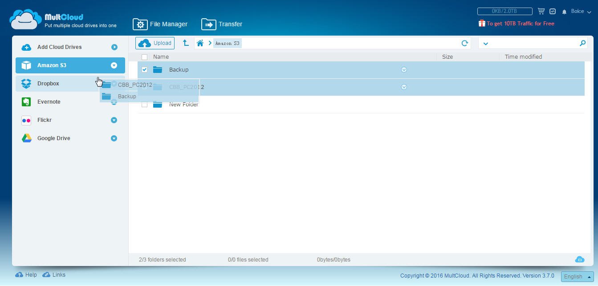The height and width of the screenshot is (286, 598).
Task: Select Dropbox drive
Action: point(57,84)
